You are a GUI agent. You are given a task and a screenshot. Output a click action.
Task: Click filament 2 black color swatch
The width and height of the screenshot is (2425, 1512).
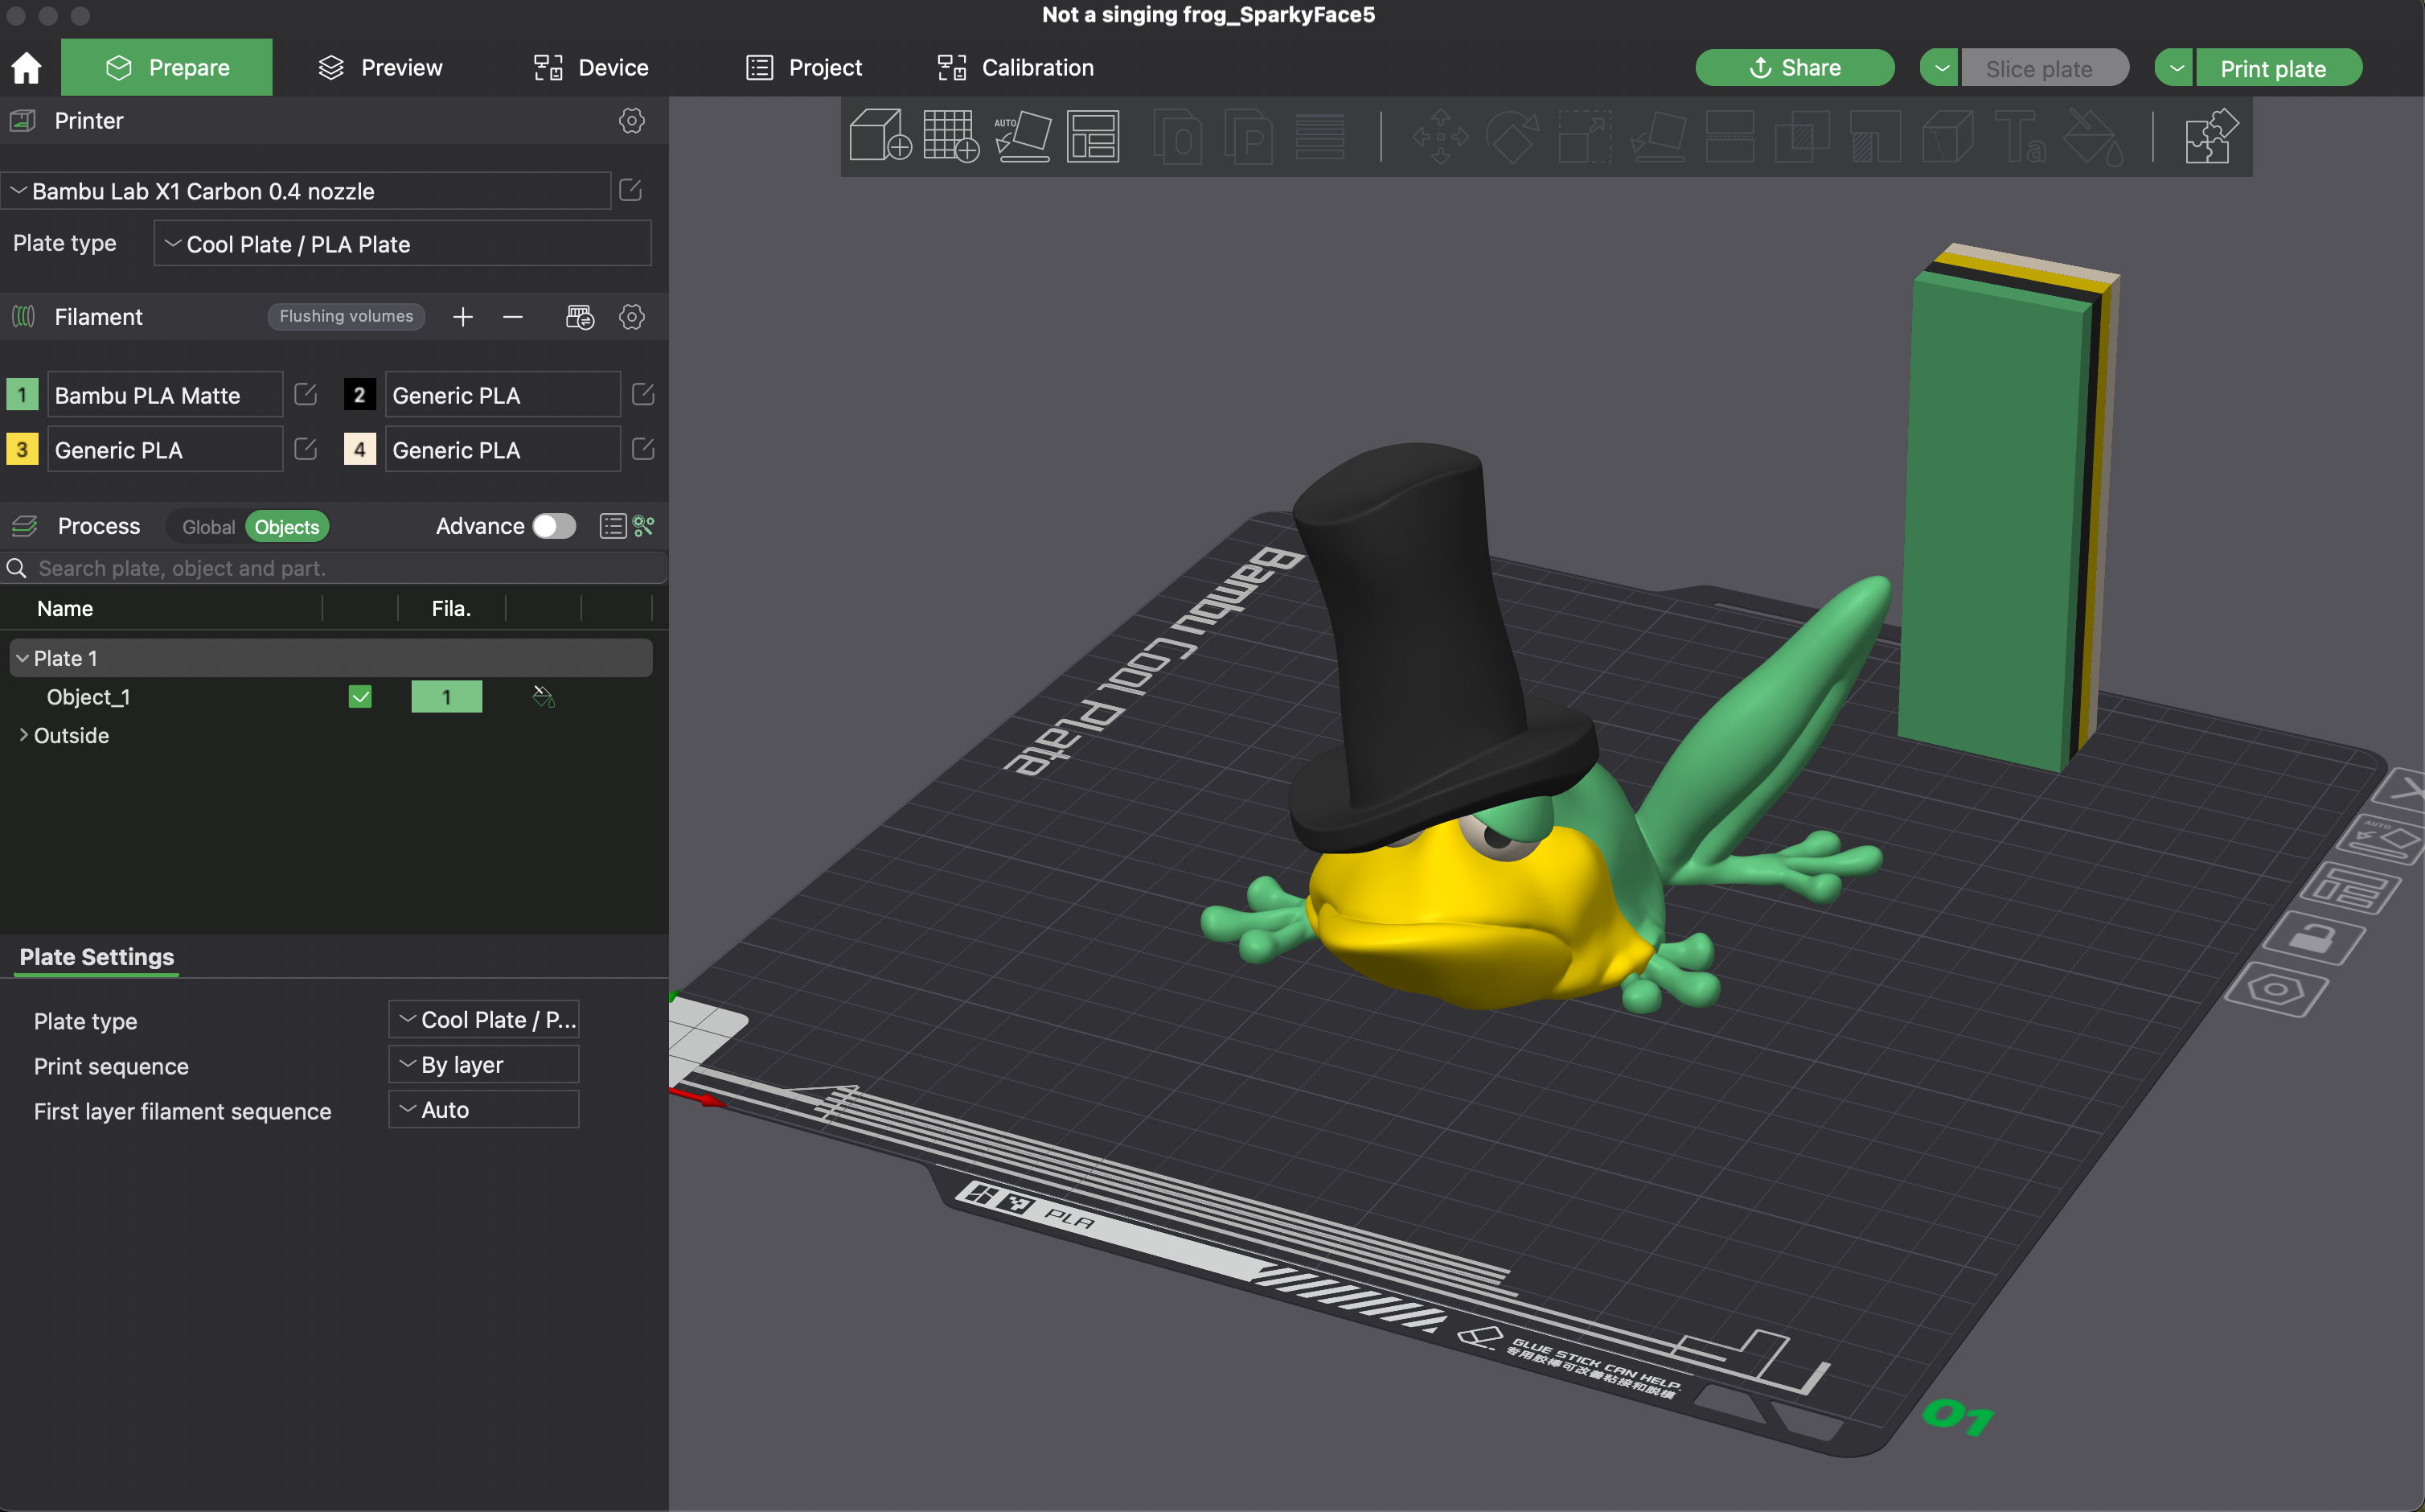click(x=360, y=394)
